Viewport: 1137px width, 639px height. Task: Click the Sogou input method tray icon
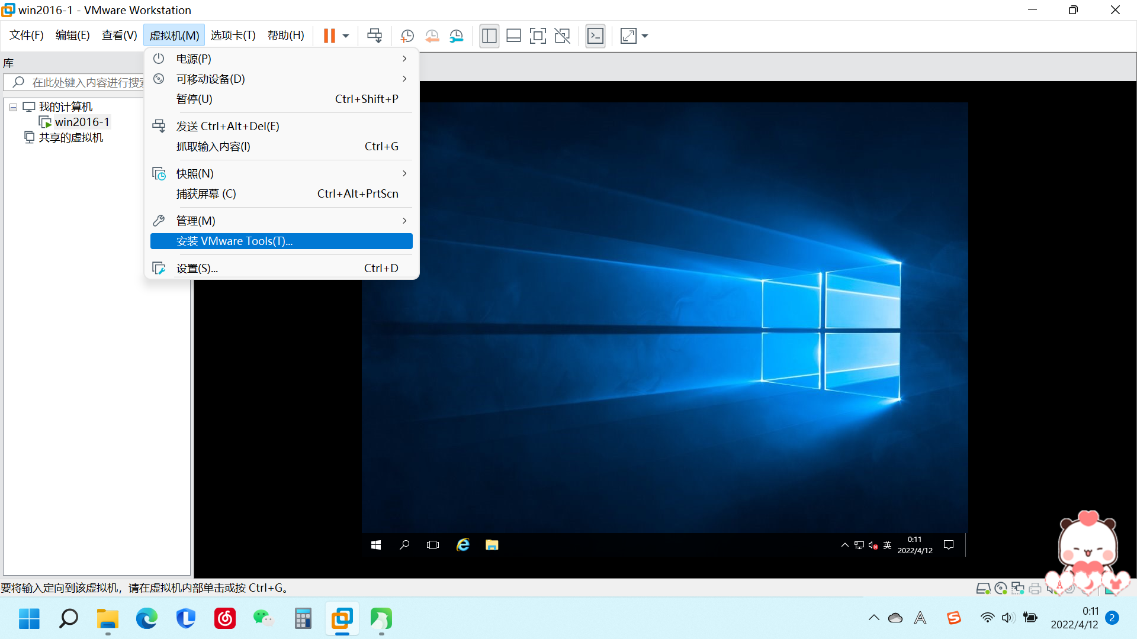pos(953,618)
